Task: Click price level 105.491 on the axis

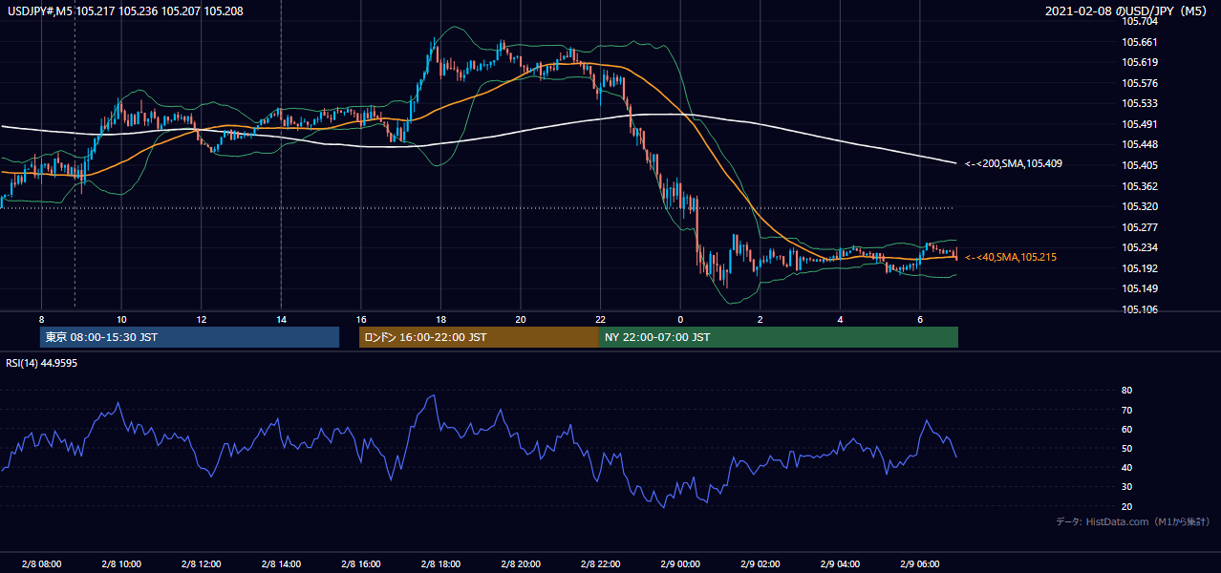Action: [x=1140, y=124]
